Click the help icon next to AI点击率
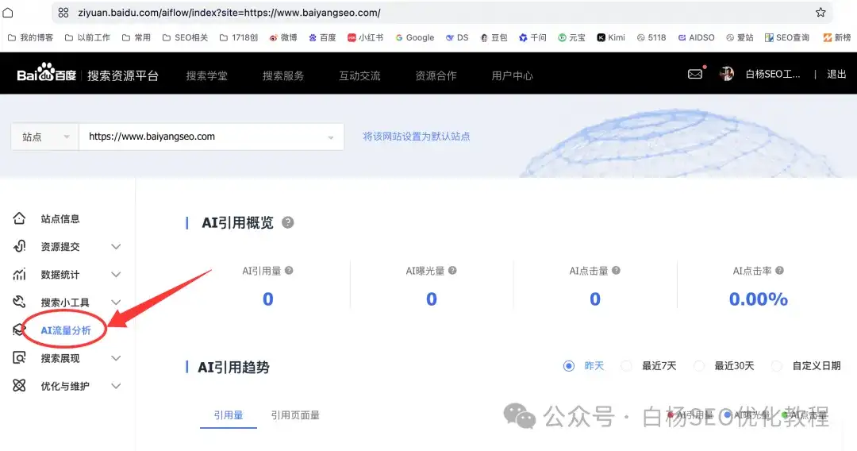The height and width of the screenshot is (451, 857). pos(779,271)
